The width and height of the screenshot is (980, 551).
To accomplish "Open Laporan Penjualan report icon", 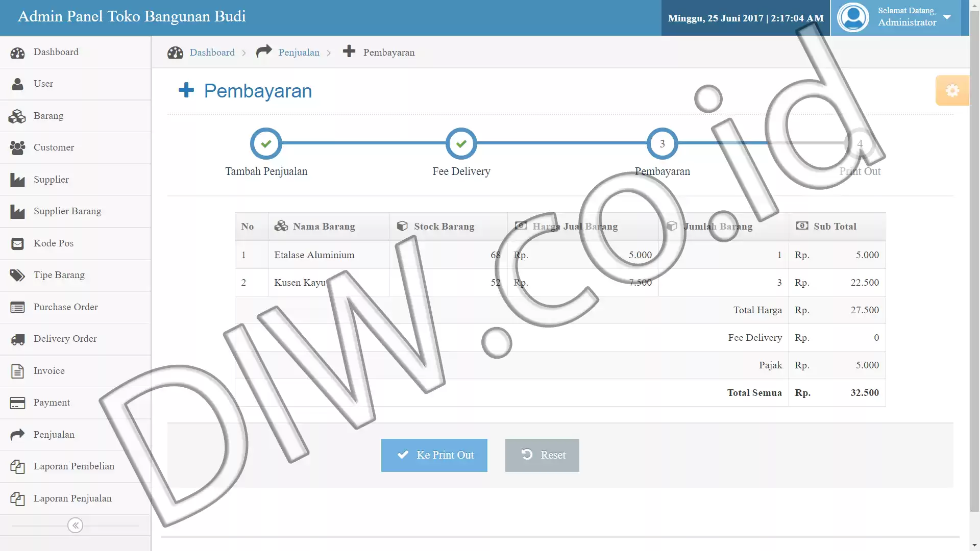I will coord(17,499).
